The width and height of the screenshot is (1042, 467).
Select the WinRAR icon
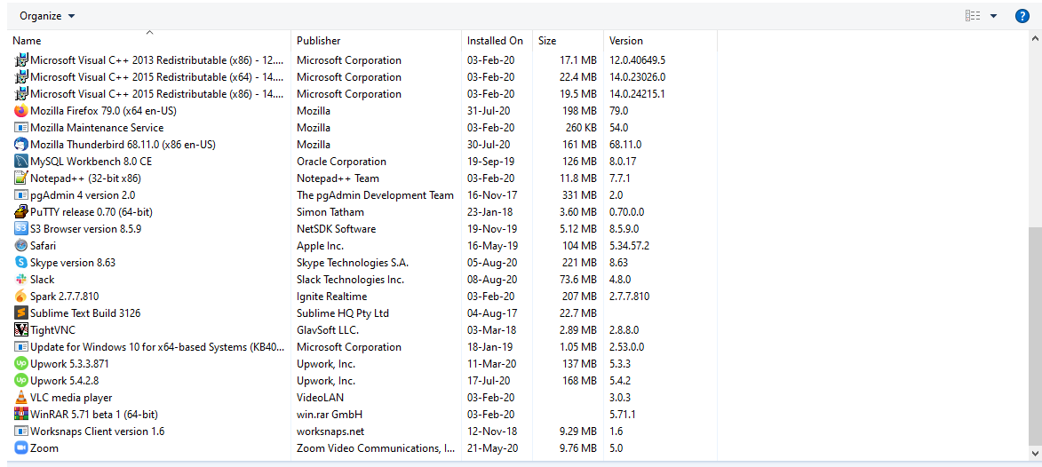point(21,415)
